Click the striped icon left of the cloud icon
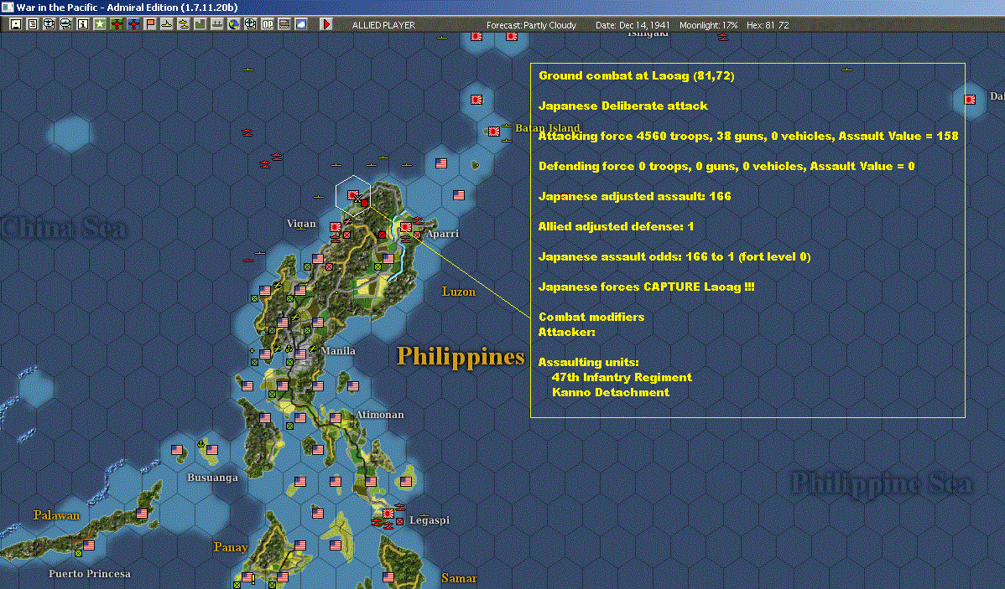 (284, 24)
